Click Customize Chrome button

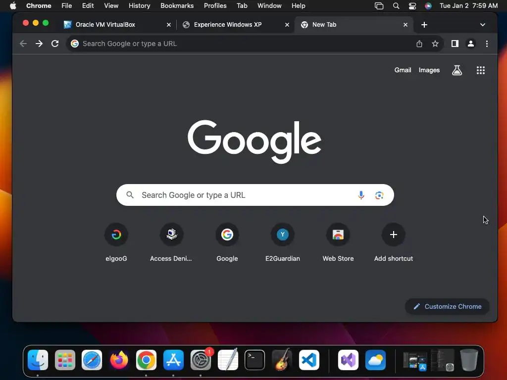[447, 306]
